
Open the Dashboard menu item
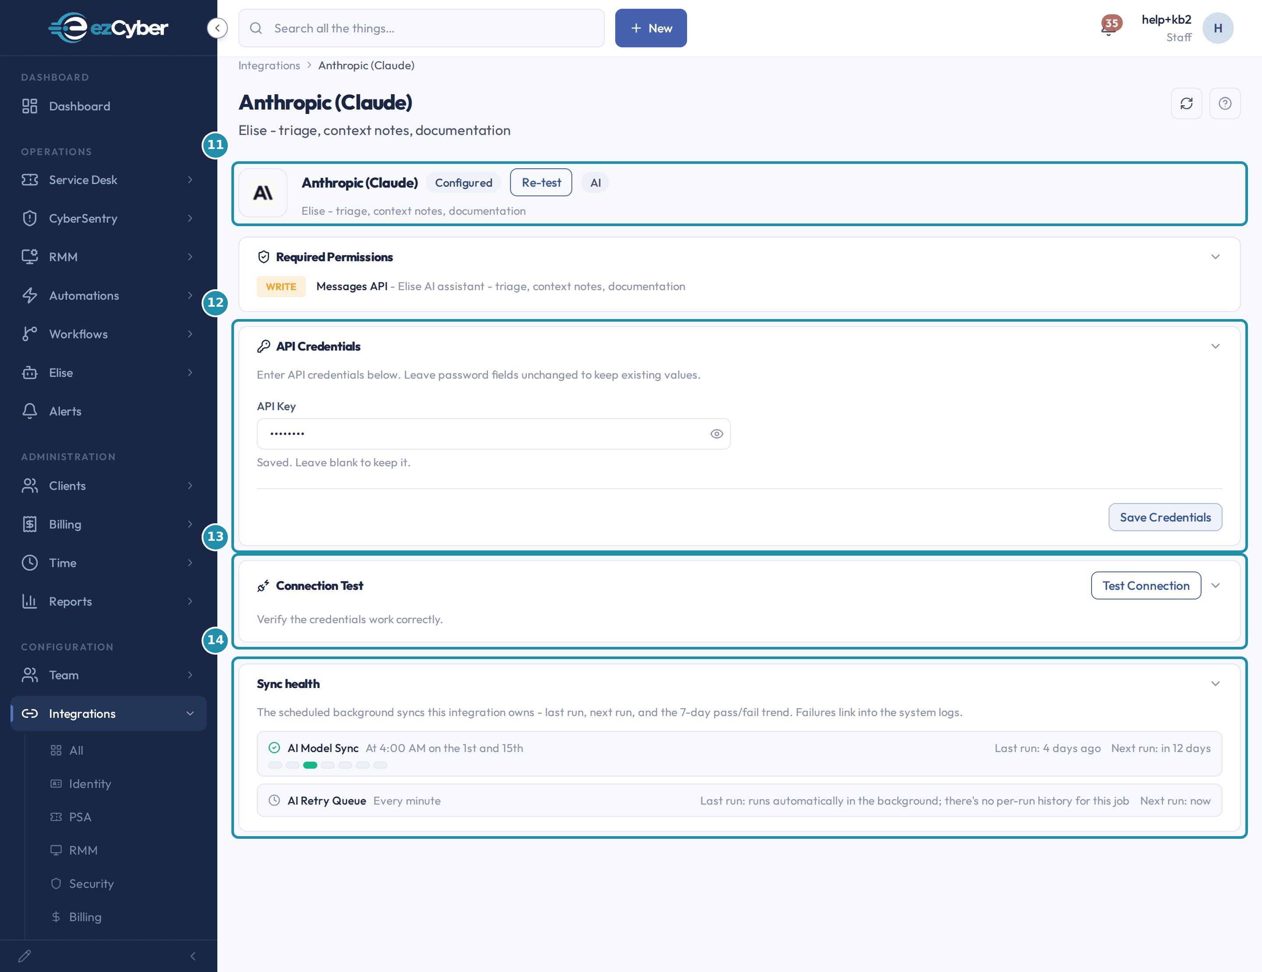point(109,106)
